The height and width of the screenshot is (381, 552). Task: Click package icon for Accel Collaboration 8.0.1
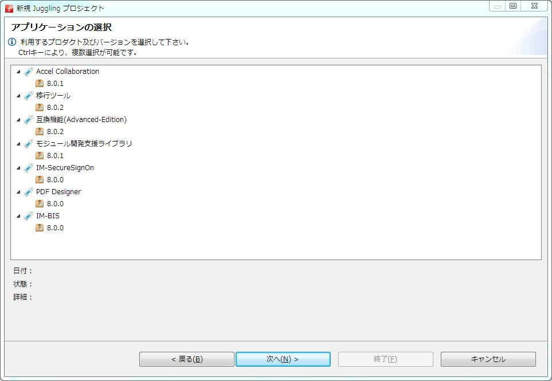click(x=40, y=84)
